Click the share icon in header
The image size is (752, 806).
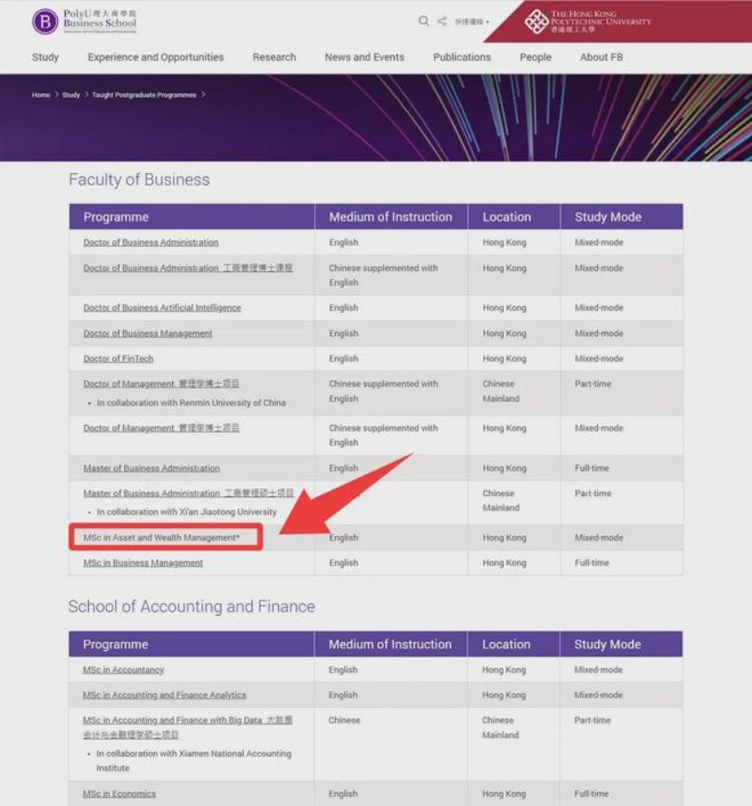(x=442, y=21)
